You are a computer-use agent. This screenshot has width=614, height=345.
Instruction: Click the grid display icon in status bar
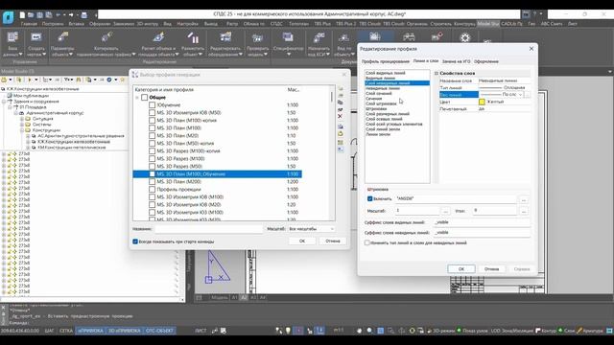[x=380, y=331]
